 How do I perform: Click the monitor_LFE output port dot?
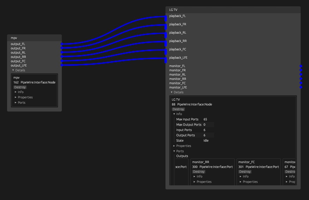[301, 87]
